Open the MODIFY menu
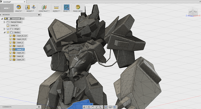 click(x=30, y=11)
